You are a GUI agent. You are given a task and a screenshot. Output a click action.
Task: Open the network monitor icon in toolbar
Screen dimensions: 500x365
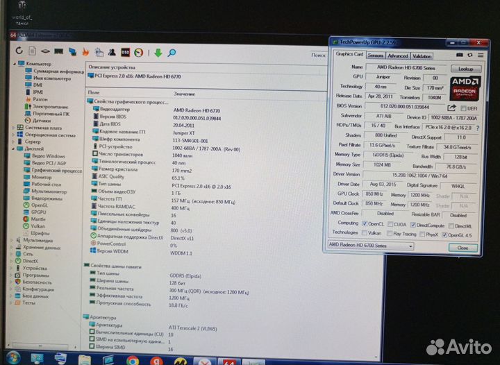(x=73, y=51)
